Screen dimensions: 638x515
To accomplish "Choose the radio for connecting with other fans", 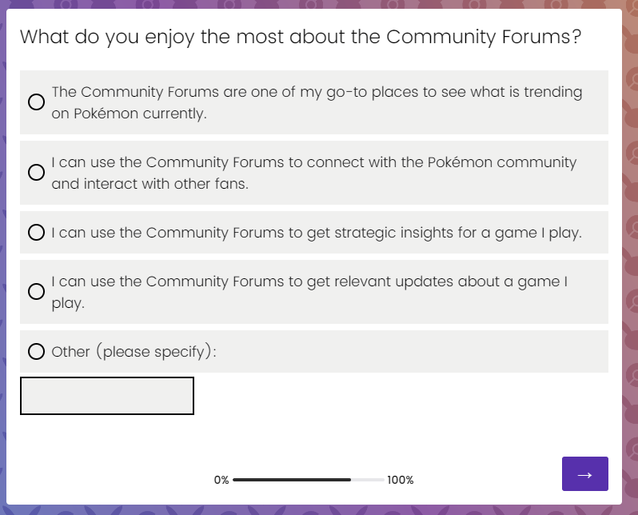I will (x=36, y=172).
